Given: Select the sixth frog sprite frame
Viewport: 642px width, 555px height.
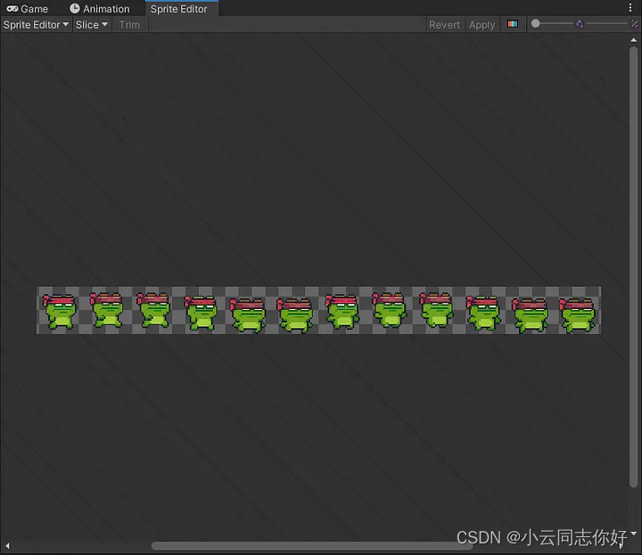Looking at the screenshot, I should (295, 314).
